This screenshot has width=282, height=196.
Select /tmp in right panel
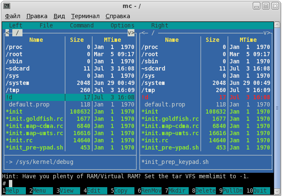coord(206,90)
